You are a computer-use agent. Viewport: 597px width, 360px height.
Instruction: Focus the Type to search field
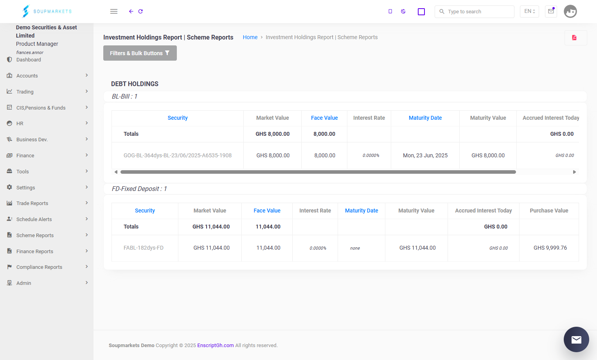click(x=475, y=12)
